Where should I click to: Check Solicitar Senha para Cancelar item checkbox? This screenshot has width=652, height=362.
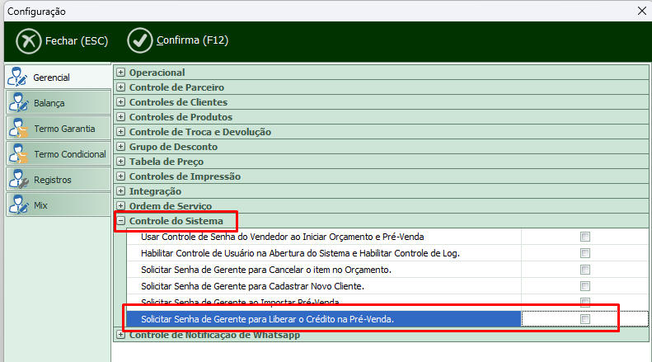[x=585, y=270]
